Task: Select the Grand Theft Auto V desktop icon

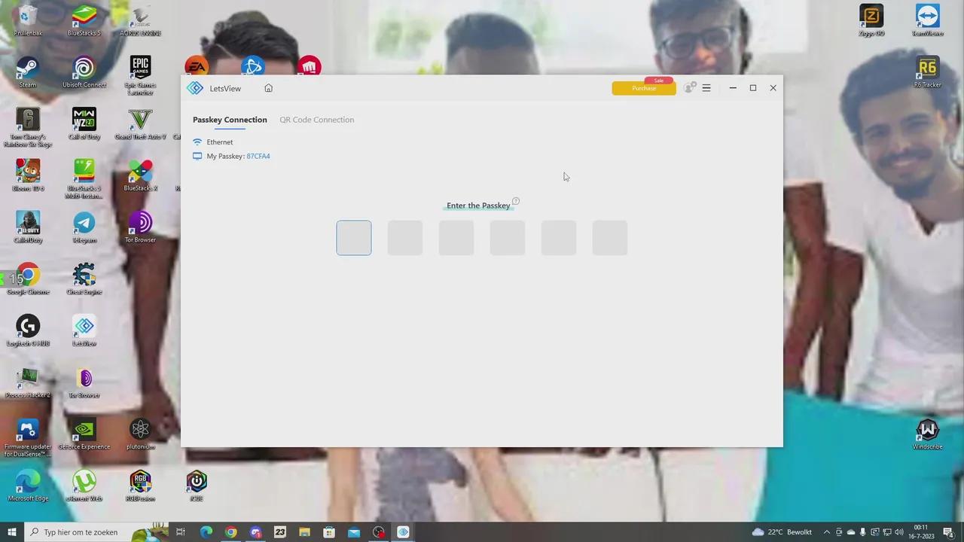Action: pyautogui.click(x=140, y=123)
